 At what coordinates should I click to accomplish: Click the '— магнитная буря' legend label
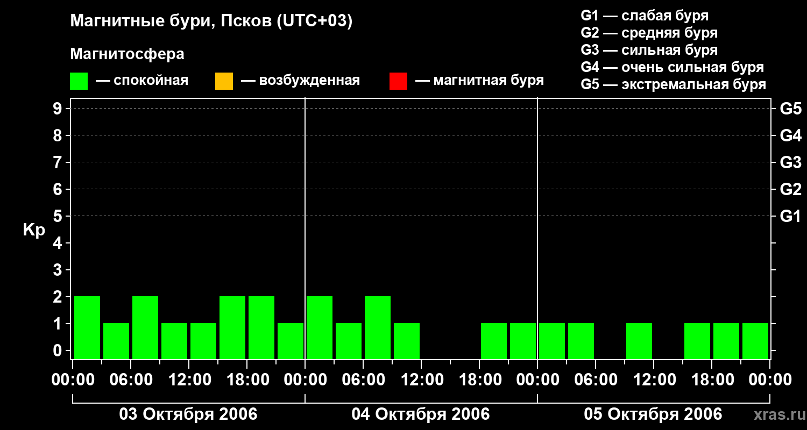[480, 81]
